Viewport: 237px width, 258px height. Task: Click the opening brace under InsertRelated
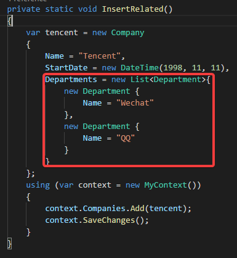pos(10,21)
